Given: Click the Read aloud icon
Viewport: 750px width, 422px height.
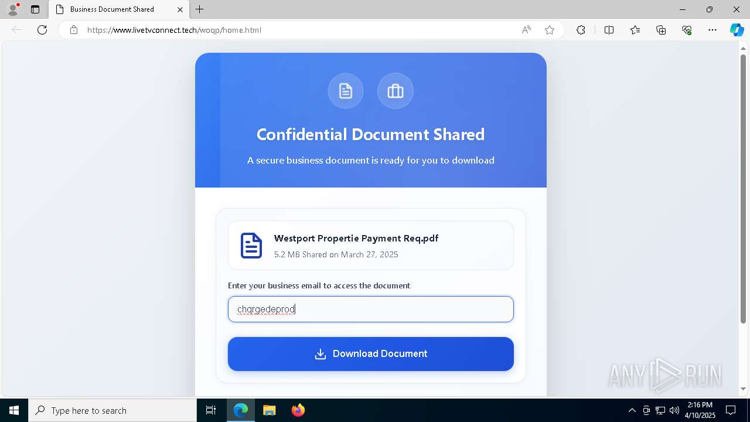Looking at the screenshot, I should [526, 30].
